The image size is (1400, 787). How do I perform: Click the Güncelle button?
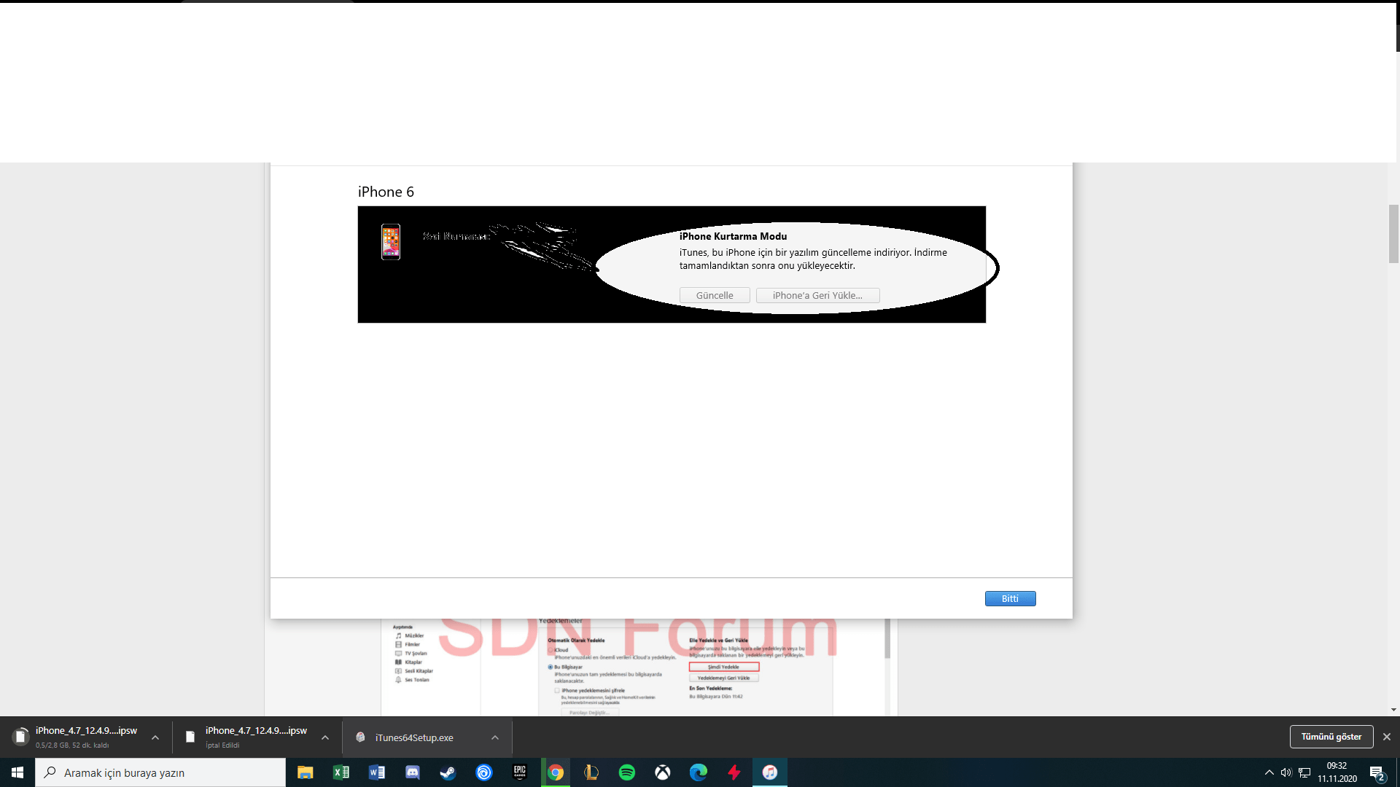714,295
